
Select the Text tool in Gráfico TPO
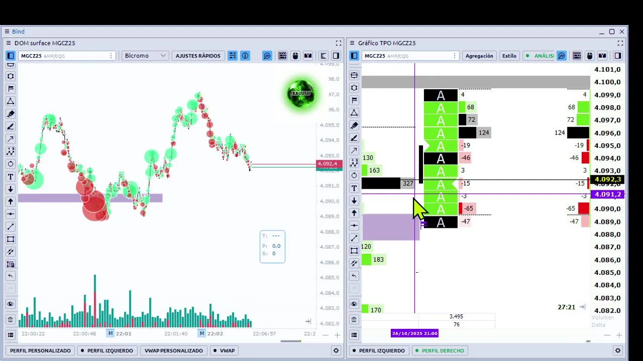click(x=354, y=188)
